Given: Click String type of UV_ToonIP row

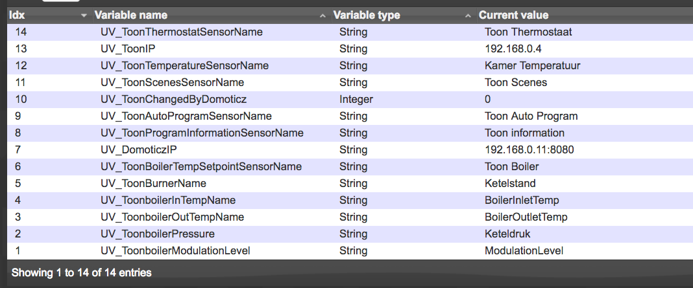Looking at the screenshot, I should coord(353,49).
